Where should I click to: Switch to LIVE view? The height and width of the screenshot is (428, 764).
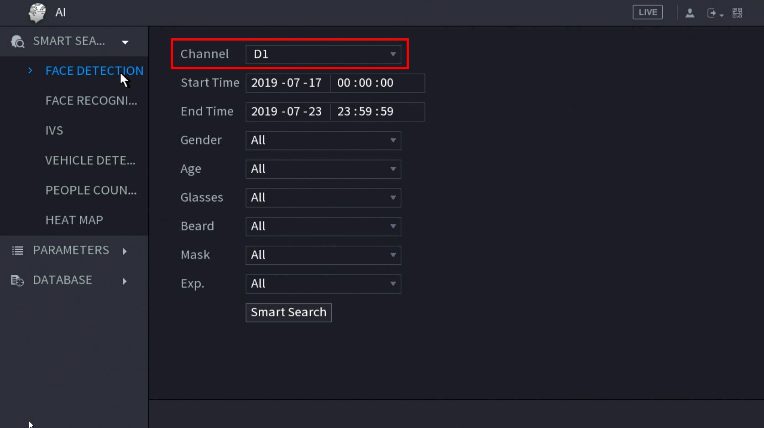pos(647,12)
